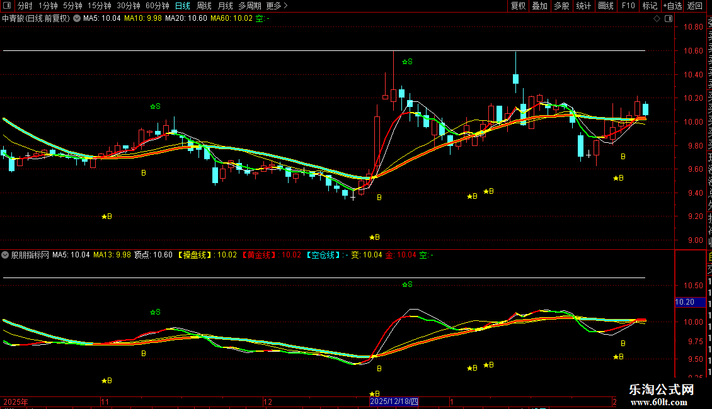Switch to 日线 daily chart tab
Image resolution: width=712 pixels, height=409 pixels.
pos(183,6)
